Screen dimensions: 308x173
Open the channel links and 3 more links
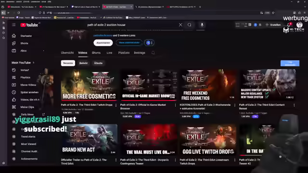115,36
